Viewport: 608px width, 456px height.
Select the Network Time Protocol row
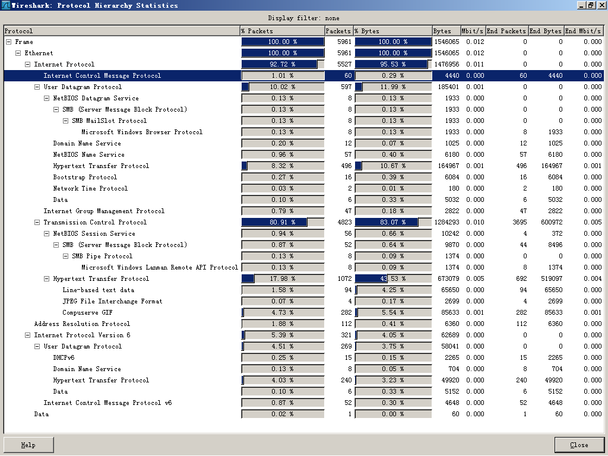303,188
